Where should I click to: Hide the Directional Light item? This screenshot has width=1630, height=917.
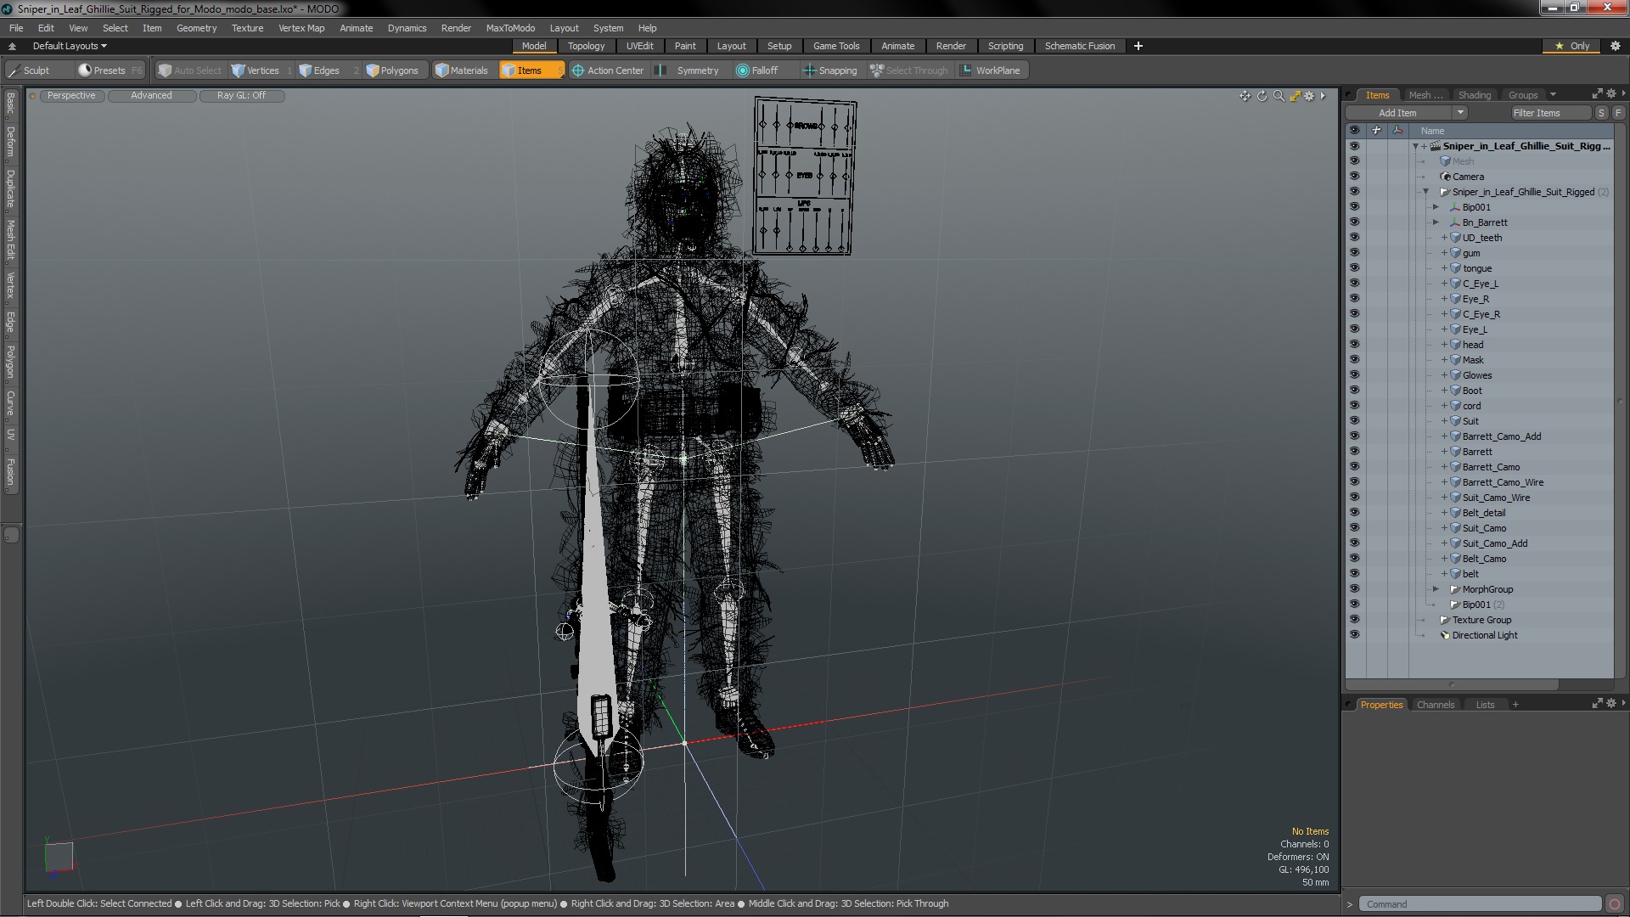point(1354,635)
